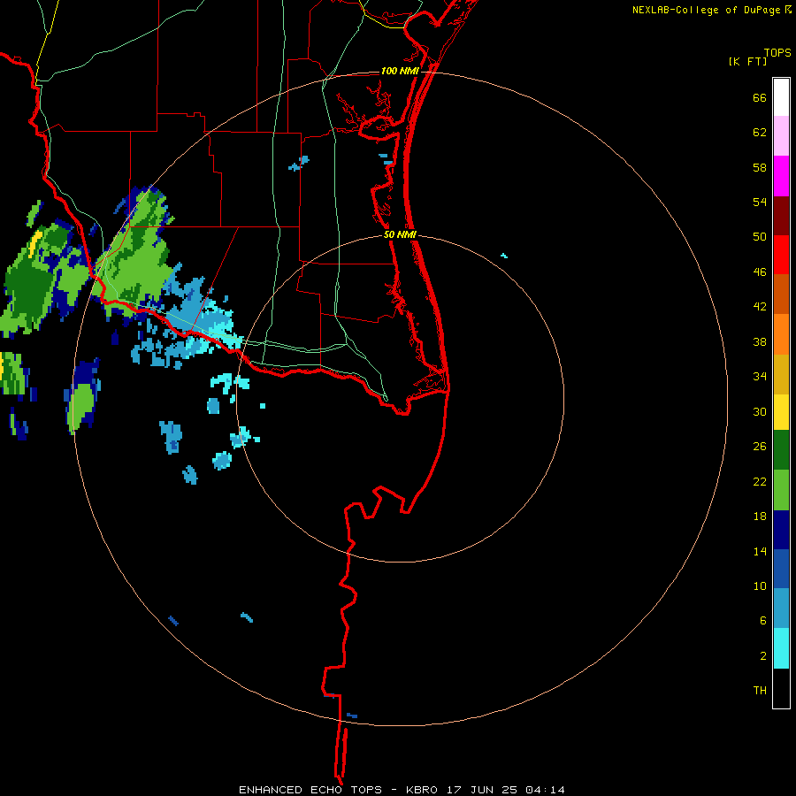Click the 42 legend value
796x796 pixels.
click(x=760, y=306)
